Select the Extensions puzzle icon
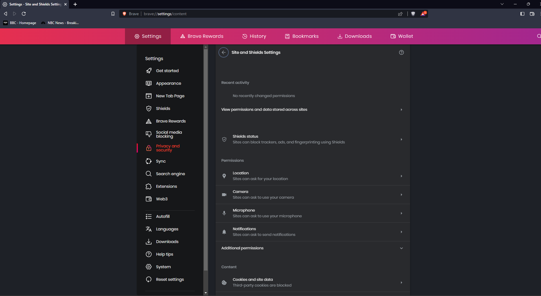541x296 pixels. [149, 186]
